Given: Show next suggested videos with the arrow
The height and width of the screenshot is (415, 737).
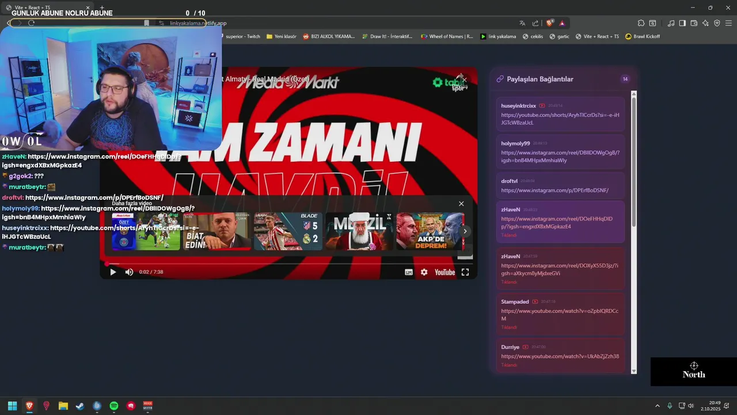Looking at the screenshot, I should [465, 231].
